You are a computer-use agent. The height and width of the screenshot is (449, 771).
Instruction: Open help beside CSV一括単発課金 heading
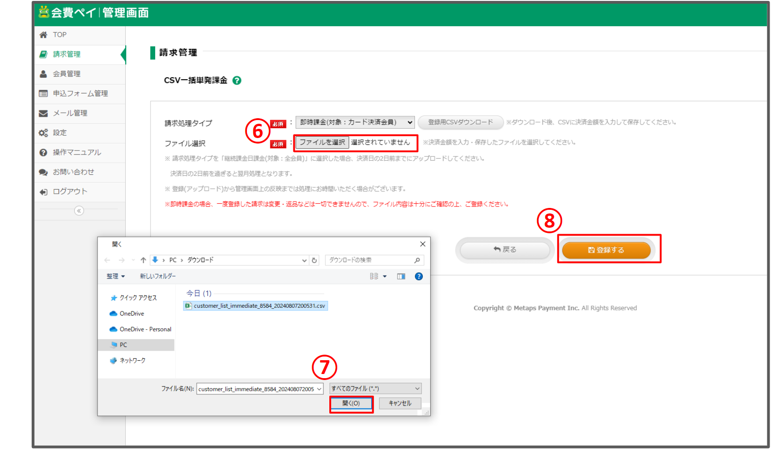click(x=237, y=81)
